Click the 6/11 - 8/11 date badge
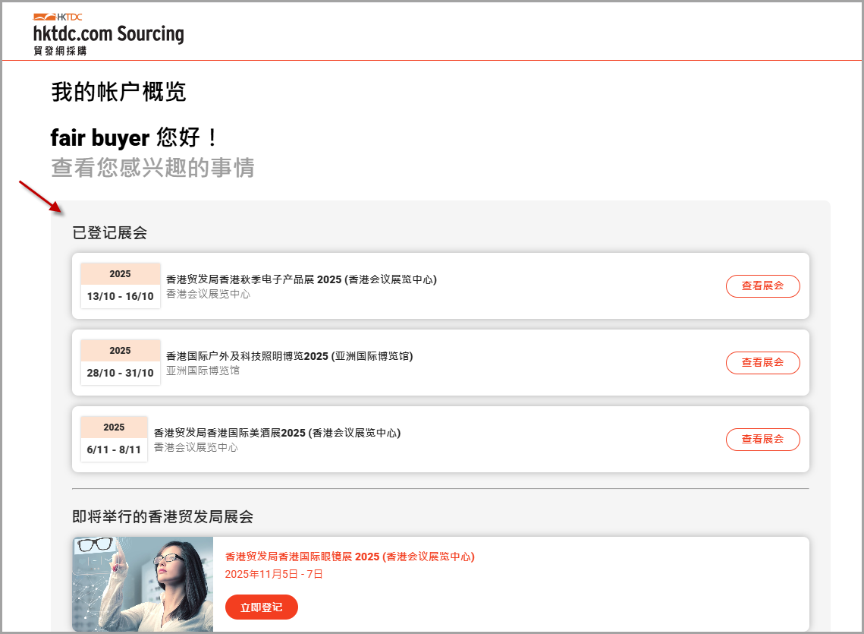 [x=114, y=439]
